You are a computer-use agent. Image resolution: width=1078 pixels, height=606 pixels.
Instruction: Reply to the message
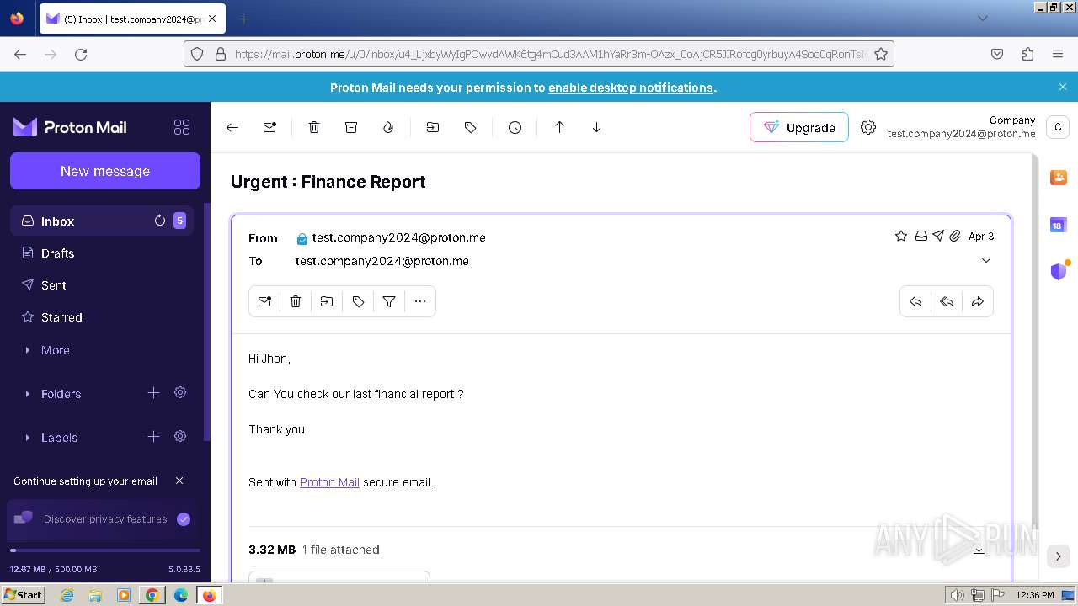click(x=915, y=301)
